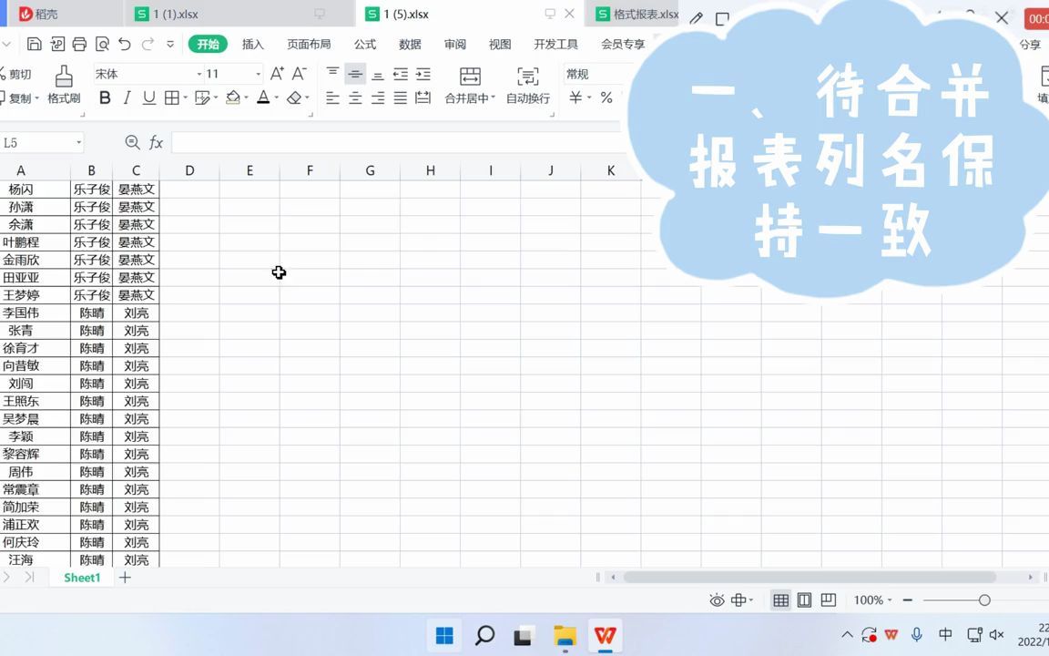Image resolution: width=1049 pixels, height=656 pixels.
Task: Click the 分享 share button
Action: point(1033,44)
